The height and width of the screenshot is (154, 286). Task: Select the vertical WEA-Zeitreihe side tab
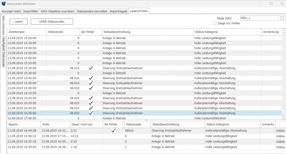pos(3,25)
